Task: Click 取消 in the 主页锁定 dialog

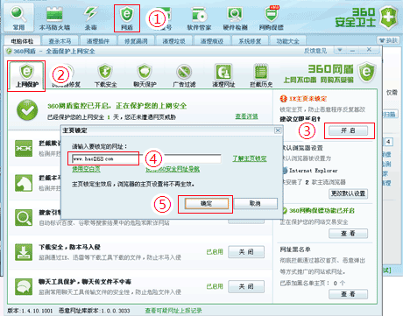Action: [255, 204]
